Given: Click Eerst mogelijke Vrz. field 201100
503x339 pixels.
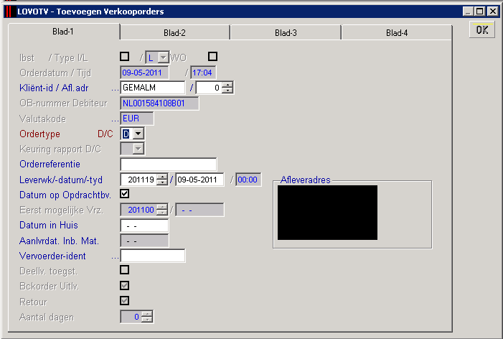Looking at the screenshot, I should pos(138,210).
